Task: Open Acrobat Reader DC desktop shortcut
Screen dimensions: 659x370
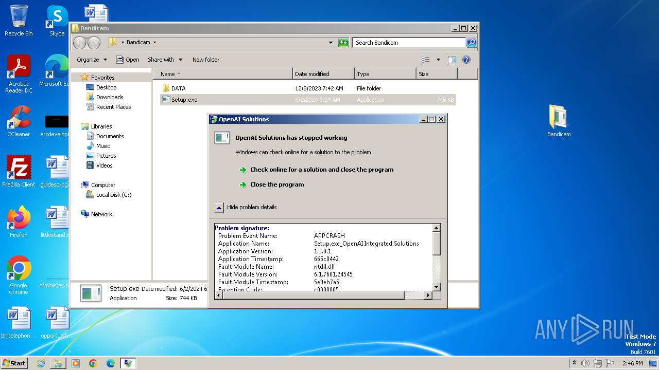Action: tap(19, 74)
